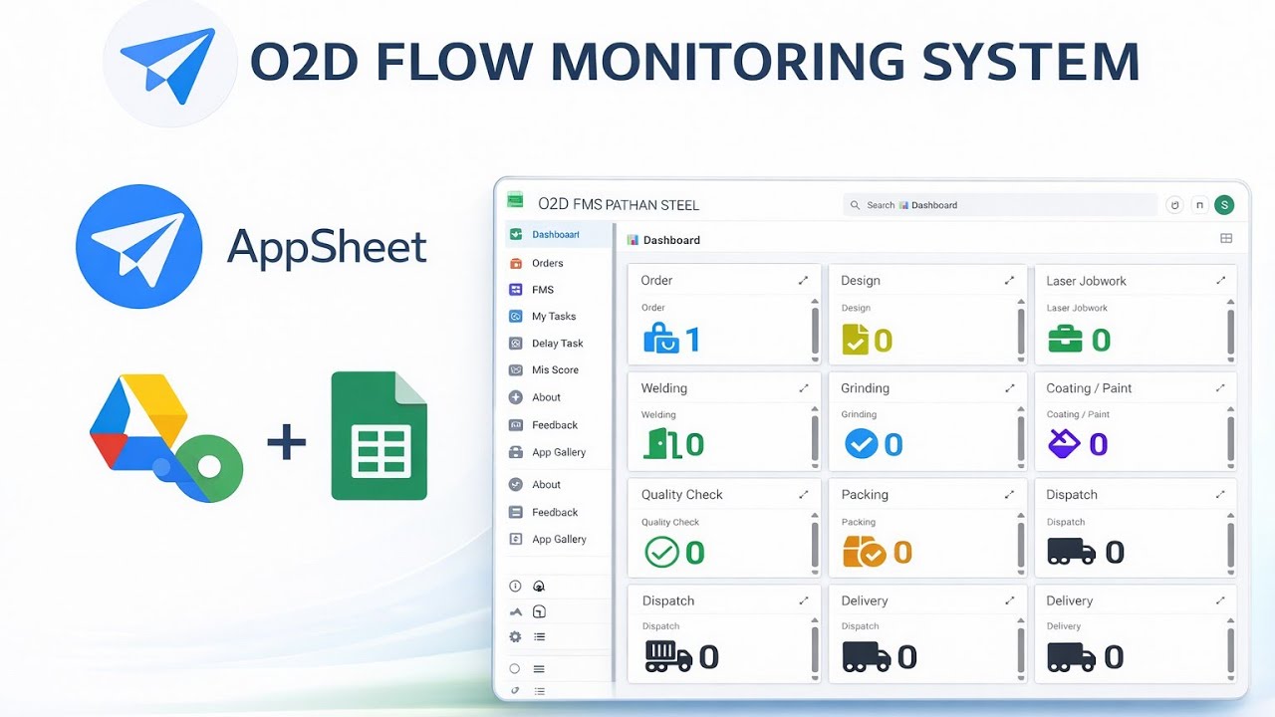Click the Packing card title

[865, 495]
